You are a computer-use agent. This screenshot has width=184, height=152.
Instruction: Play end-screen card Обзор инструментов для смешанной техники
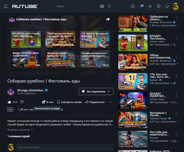[x=60, y=39]
